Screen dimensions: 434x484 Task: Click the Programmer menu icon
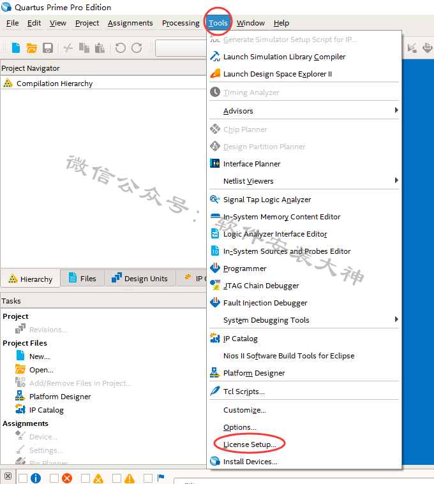(x=215, y=268)
